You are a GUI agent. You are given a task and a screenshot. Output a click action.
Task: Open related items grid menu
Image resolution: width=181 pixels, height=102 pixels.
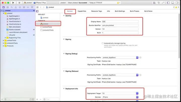point(37,7)
